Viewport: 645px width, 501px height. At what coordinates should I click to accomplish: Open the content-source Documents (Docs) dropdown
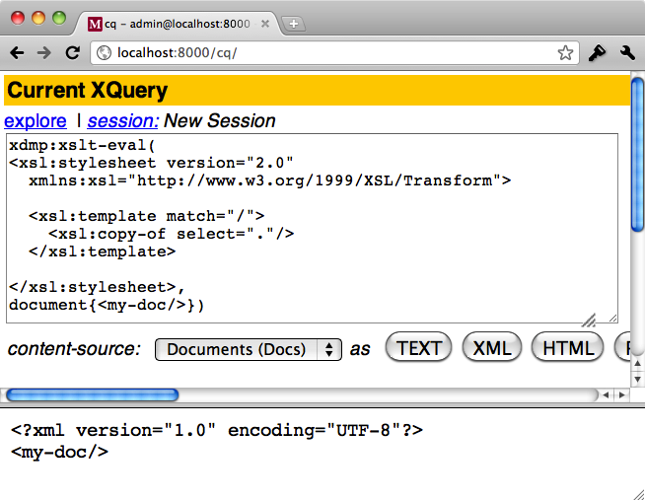point(248,349)
